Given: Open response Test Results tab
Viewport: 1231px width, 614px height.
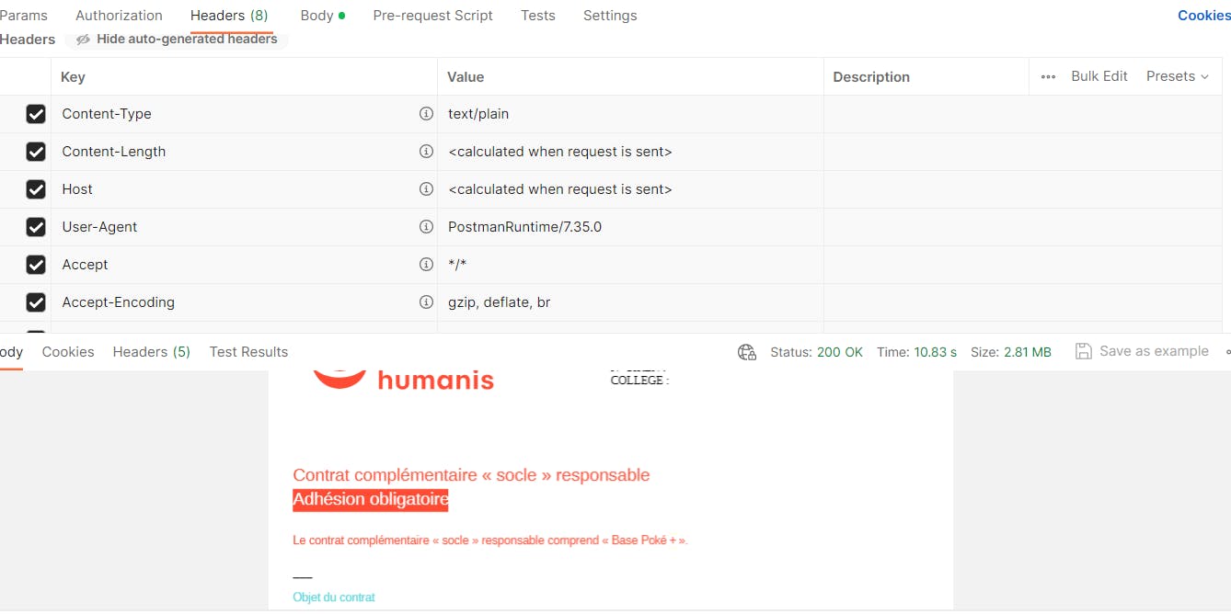Looking at the screenshot, I should [x=248, y=352].
